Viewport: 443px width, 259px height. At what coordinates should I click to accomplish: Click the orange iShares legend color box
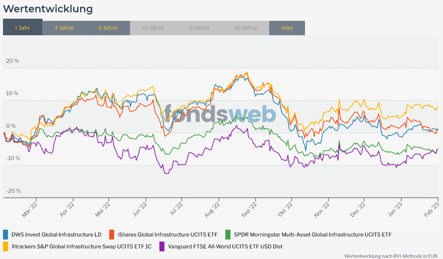(111, 234)
